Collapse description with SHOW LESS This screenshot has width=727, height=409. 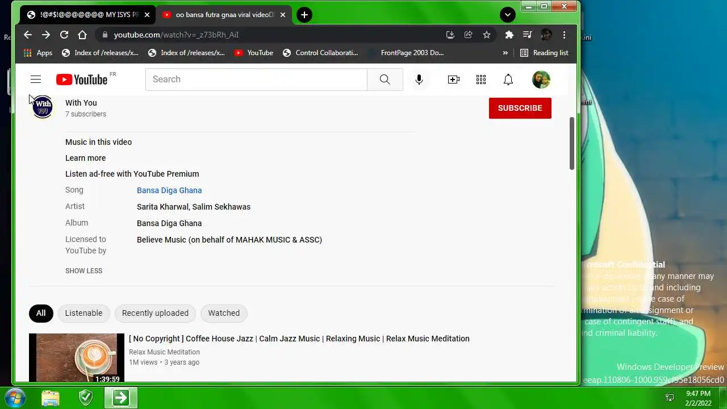click(x=84, y=271)
